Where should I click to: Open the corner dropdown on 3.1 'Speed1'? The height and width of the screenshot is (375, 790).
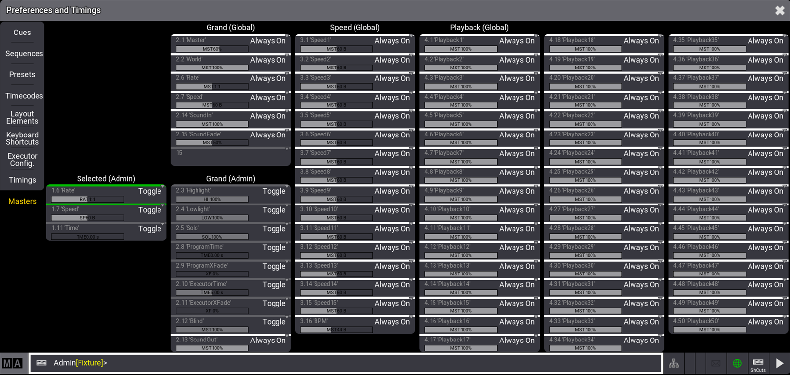(x=411, y=36)
